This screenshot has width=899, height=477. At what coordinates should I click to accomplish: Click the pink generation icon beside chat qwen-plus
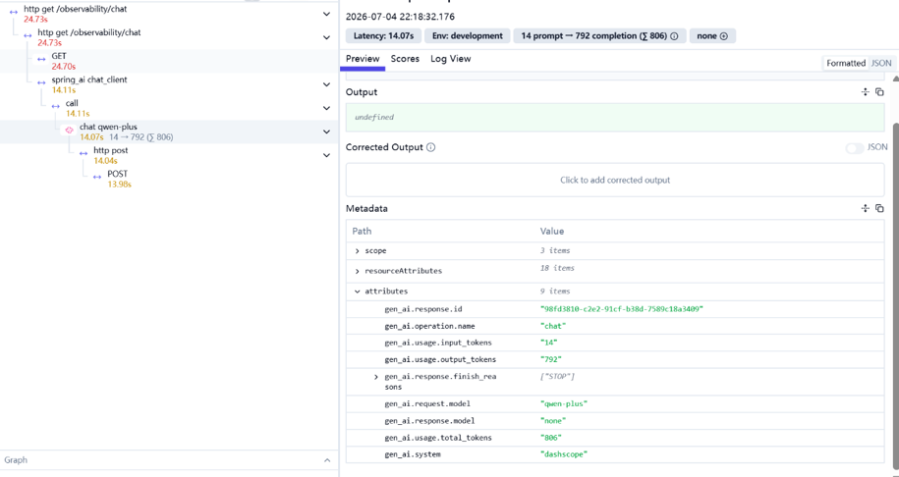70,130
